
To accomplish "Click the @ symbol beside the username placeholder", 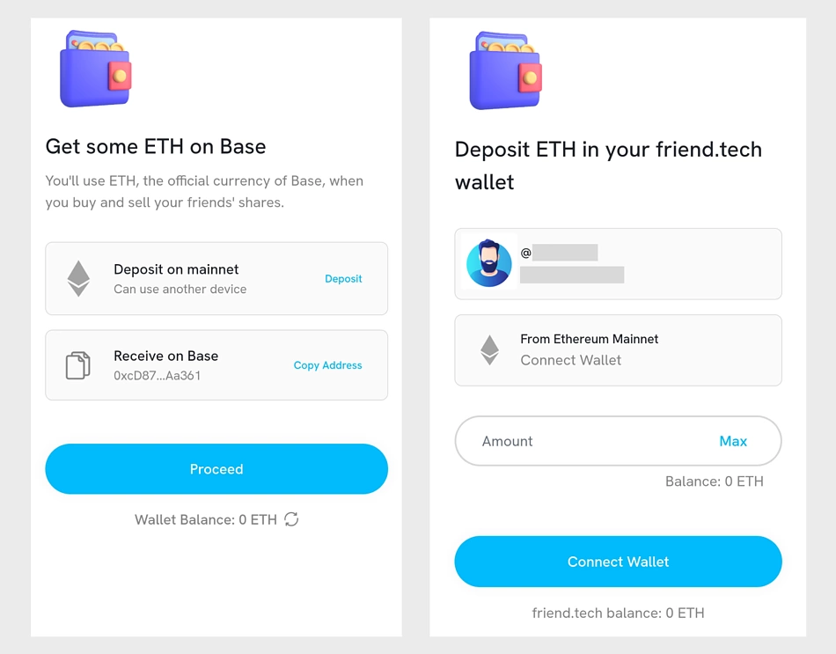I will coord(524,252).
